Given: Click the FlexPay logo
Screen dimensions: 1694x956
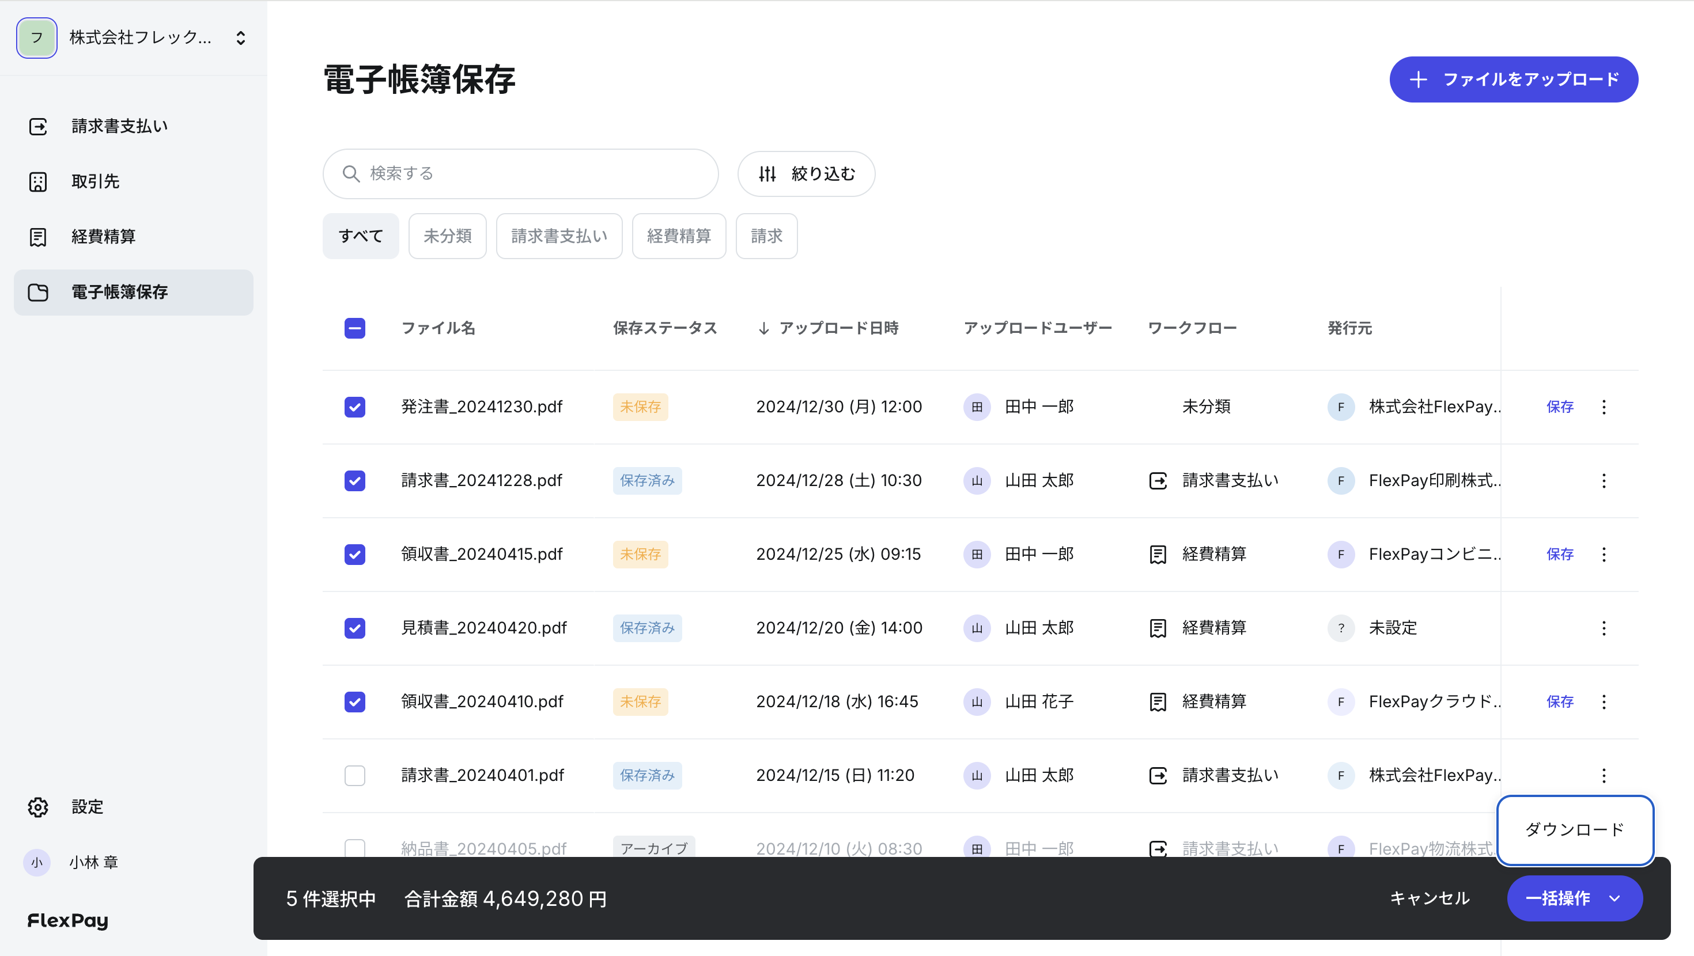Looking at the screenshot, I should tap(68, 920).
